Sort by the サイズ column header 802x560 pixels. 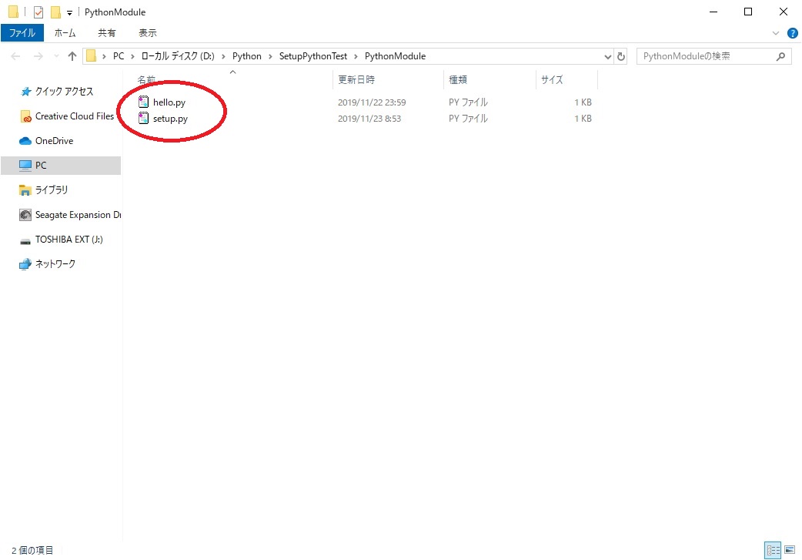coord(552,80)
